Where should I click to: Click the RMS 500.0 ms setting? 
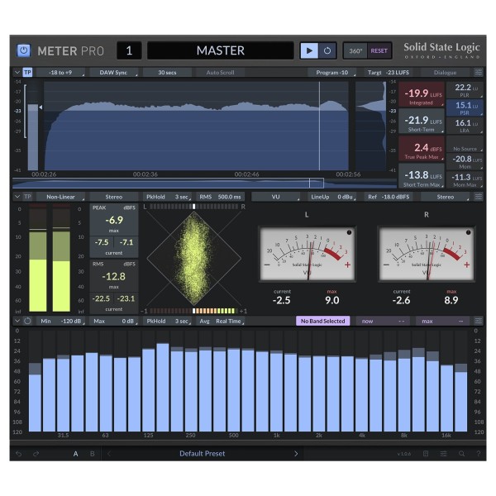pyautogui.click(x=220, y=197)
